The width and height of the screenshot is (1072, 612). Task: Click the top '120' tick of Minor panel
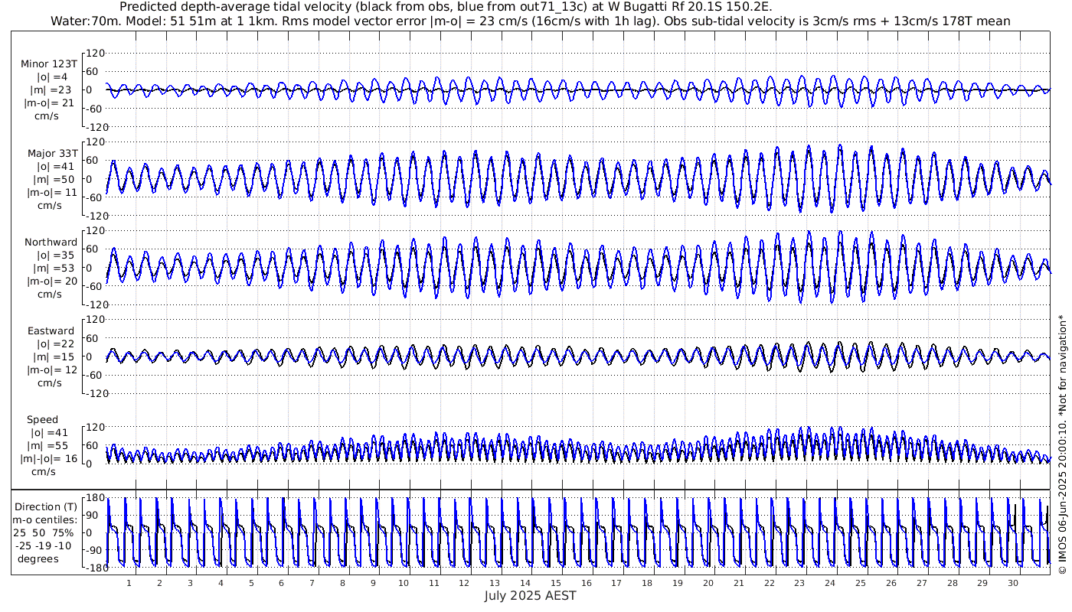pyautogui.click(x=96, y=54)
